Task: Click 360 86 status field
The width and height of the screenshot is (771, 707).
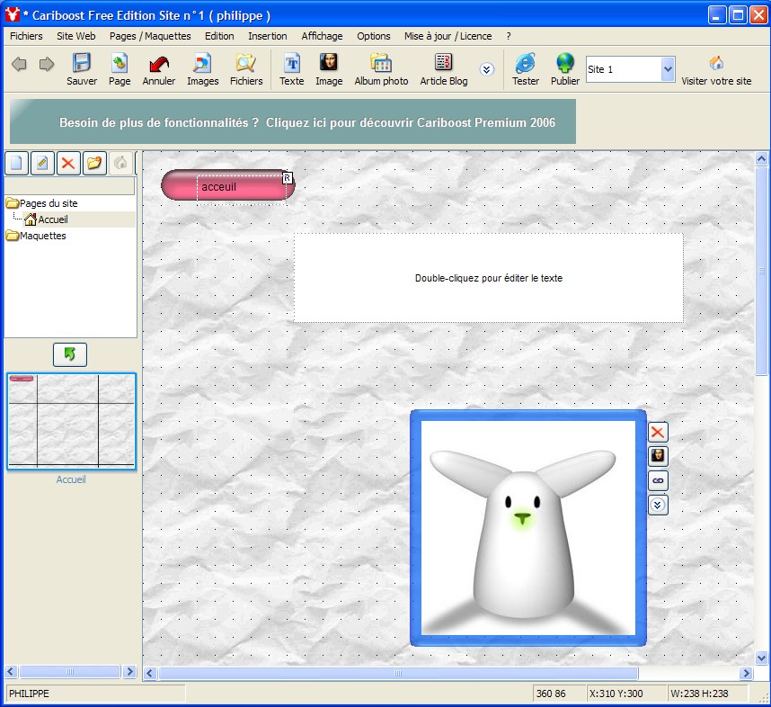Action: coord(559,694)
